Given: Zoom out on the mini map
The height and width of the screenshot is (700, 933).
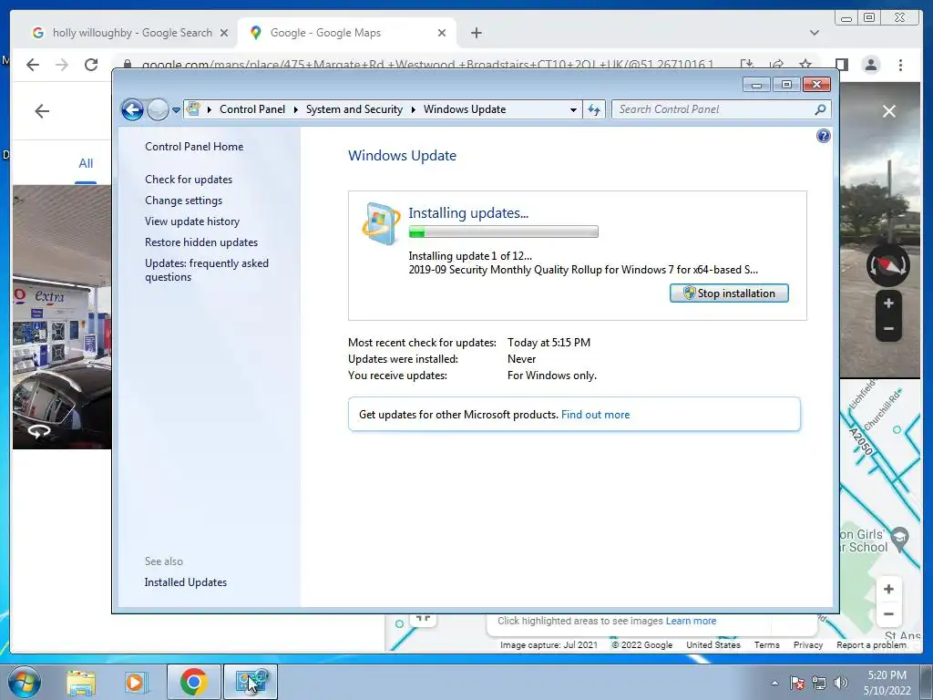Looking at the screenshot, I should [888, 613].
